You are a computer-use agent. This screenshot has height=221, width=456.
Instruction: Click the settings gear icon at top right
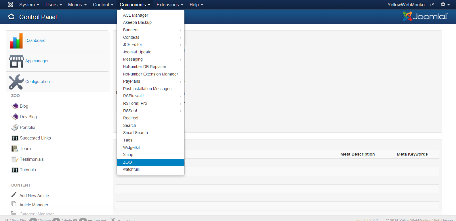pos(443,4)
